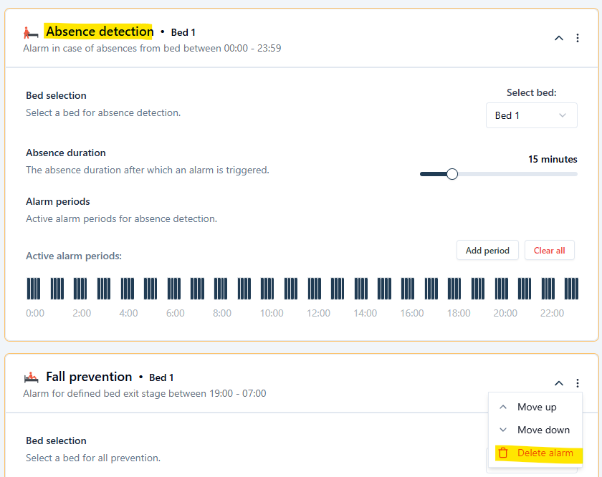Image resolution: width=602 pixels, height=477 pixels.
Task: Open the Bed 1 select dropdown
Action: 531,115
